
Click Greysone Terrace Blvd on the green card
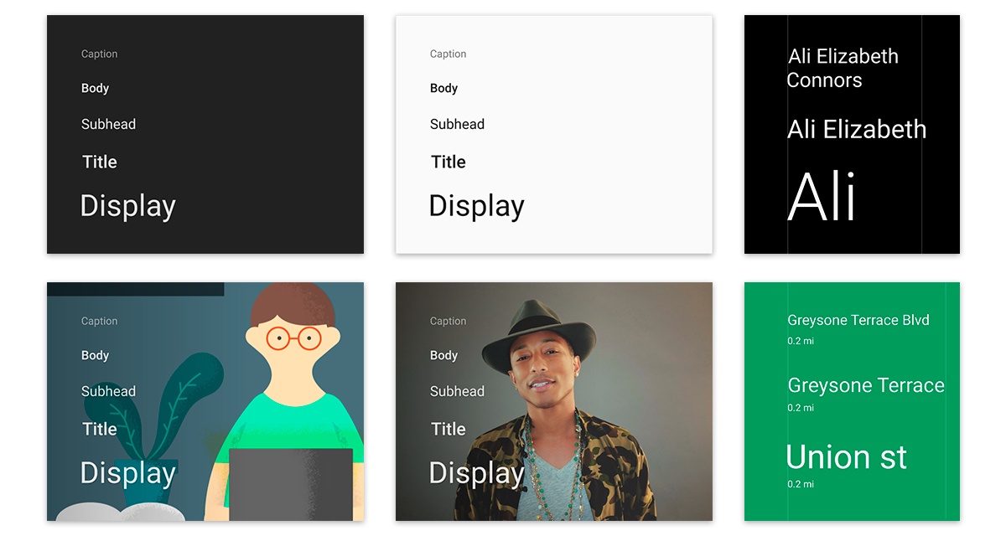coord(858,320)
